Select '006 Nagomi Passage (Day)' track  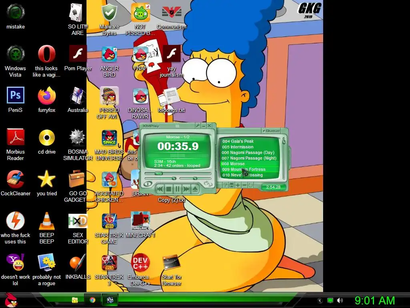pyautogui.click(x=250, y=152)
